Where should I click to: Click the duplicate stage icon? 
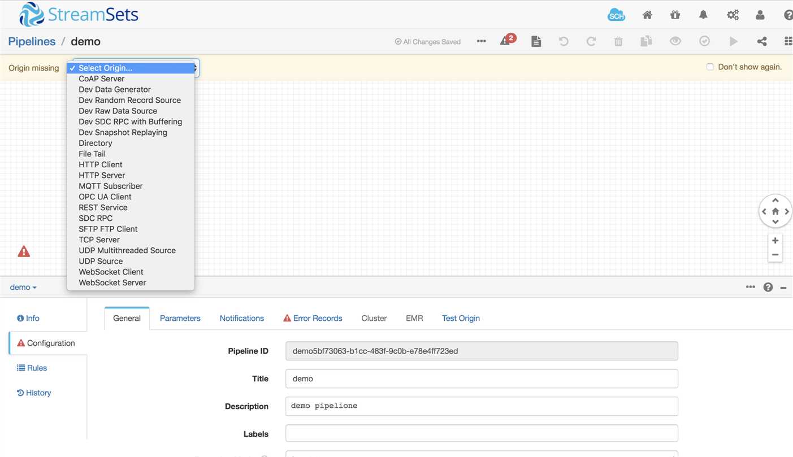[x=646, y=41]
